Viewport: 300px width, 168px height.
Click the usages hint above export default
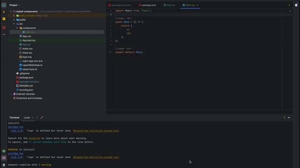[120, 49]
